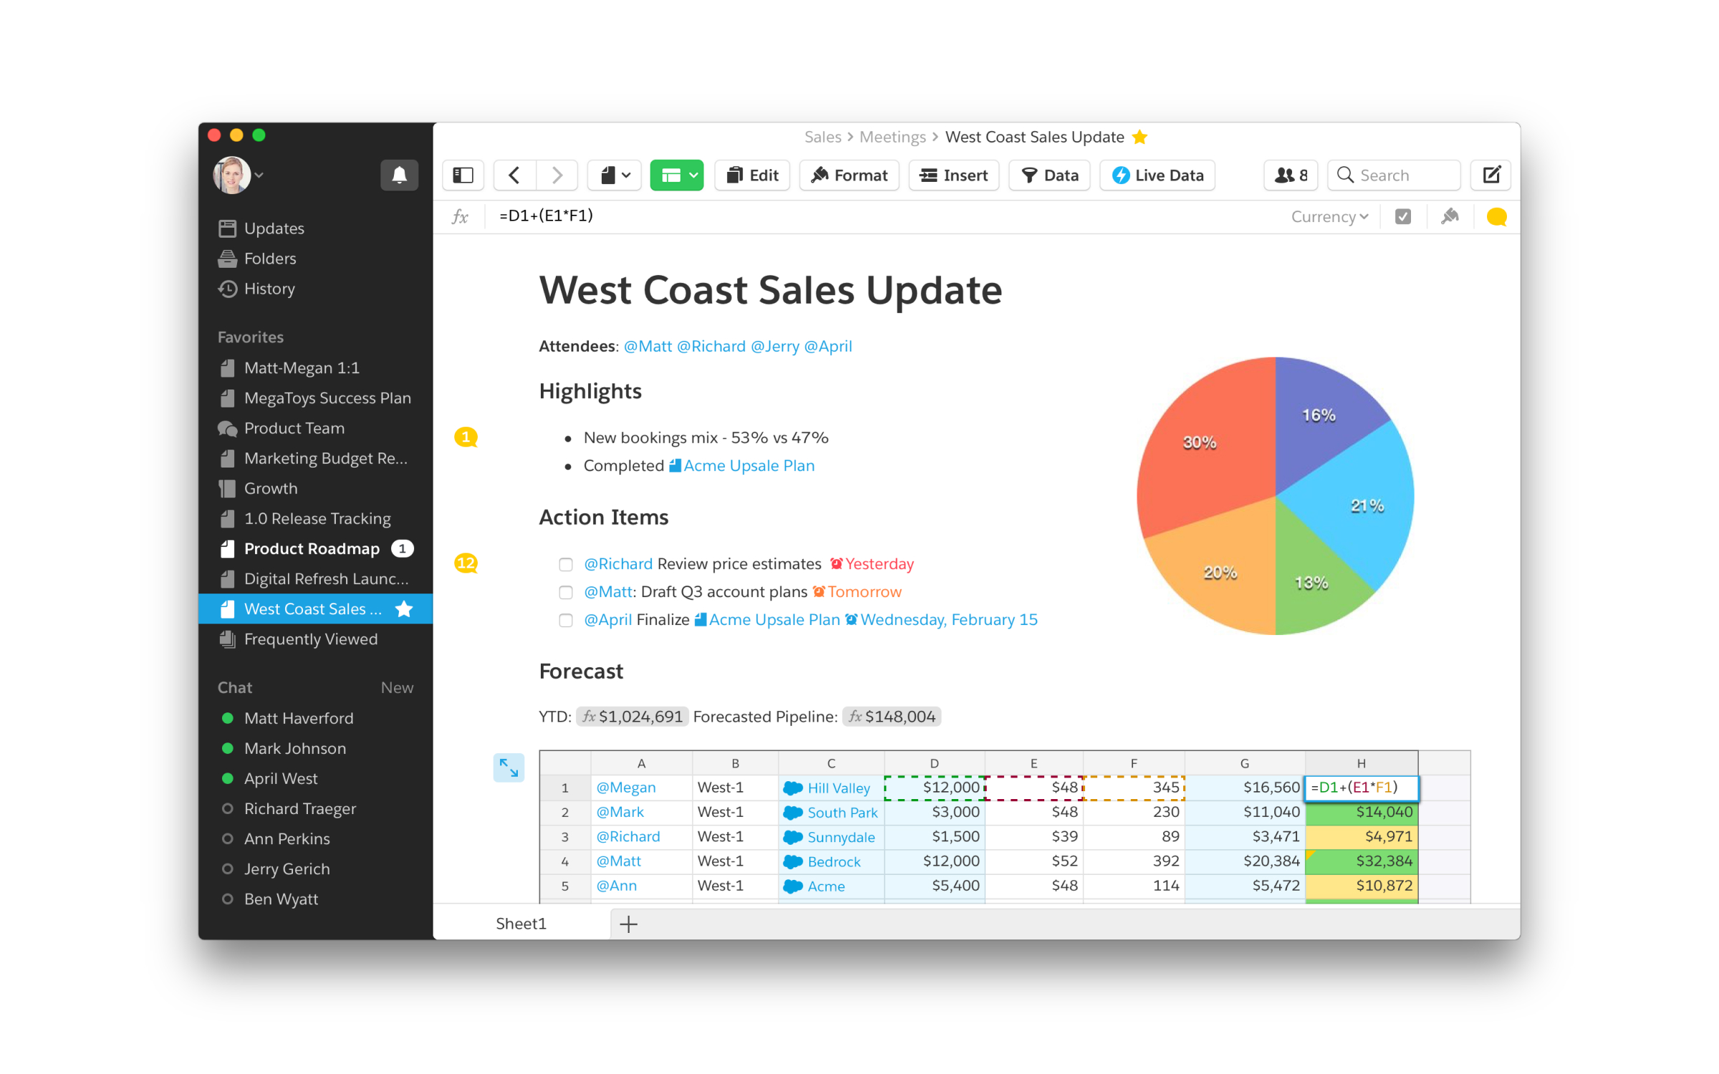Click the format paintbrush icon in formula bar
Image resolution: width=1719 pixels, height=1074 pixels.
1450,216
